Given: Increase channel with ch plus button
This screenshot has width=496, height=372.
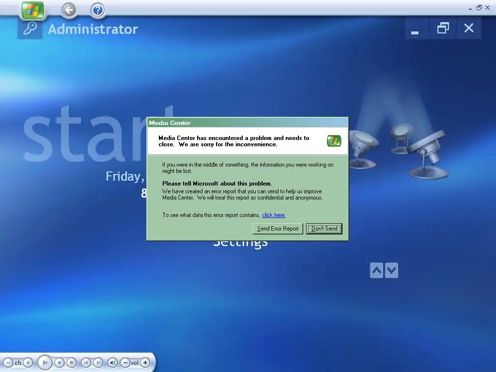Looking at the screenshot, I should tap(28, 362).
